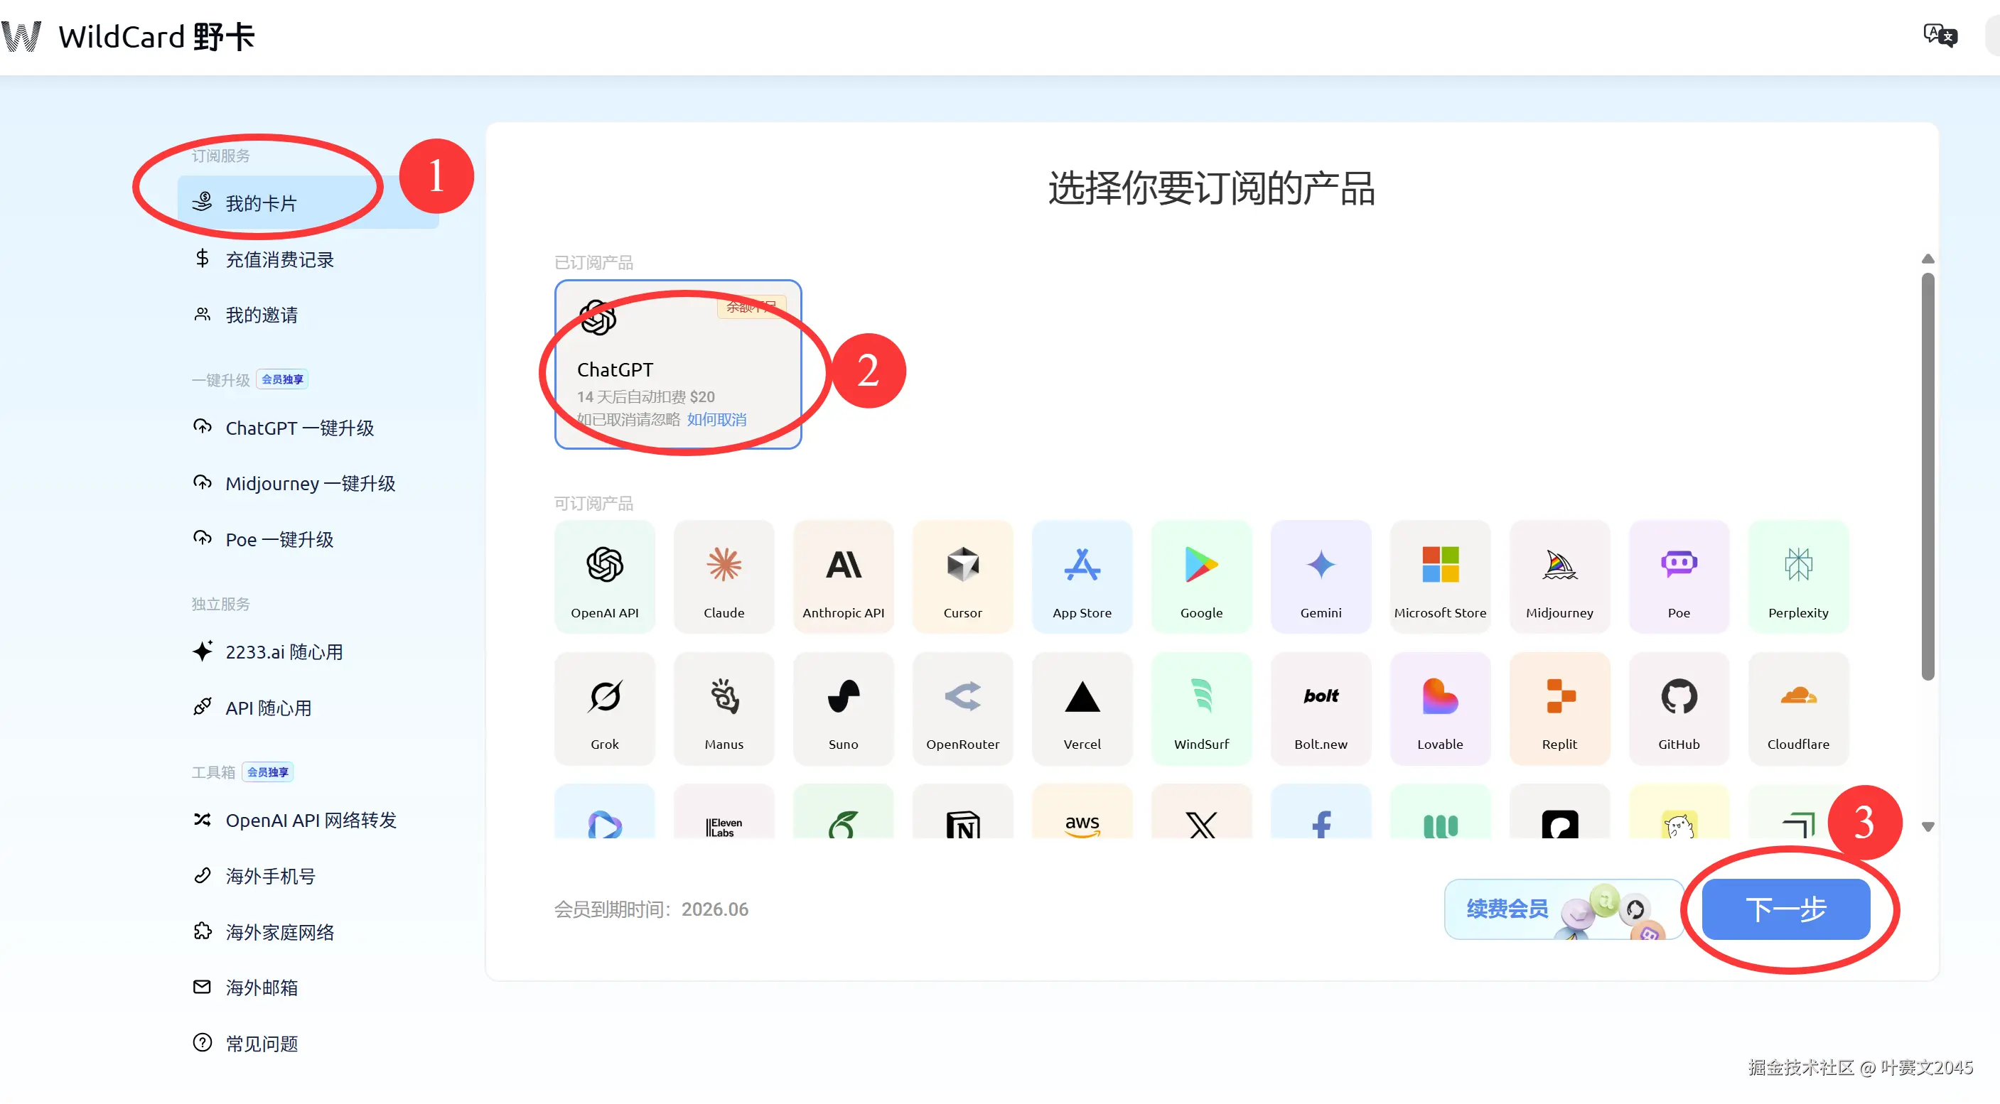Select the Midjourney sailboat tile
Viewport: 2000px width, 1104px height.
click(1559, 576)
